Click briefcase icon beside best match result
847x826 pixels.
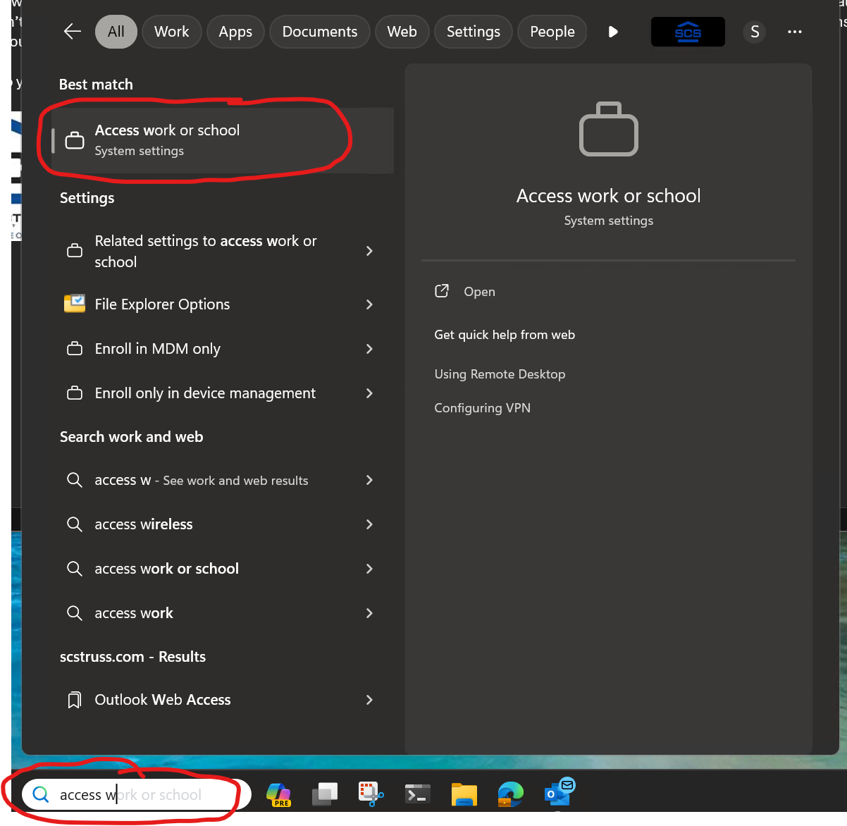tap(75, 141)
